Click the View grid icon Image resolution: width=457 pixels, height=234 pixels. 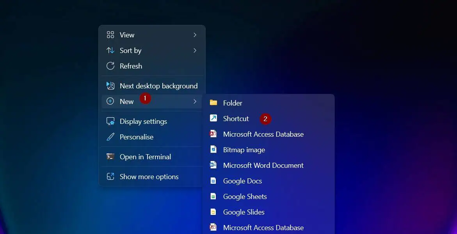(x=110, y=35)
